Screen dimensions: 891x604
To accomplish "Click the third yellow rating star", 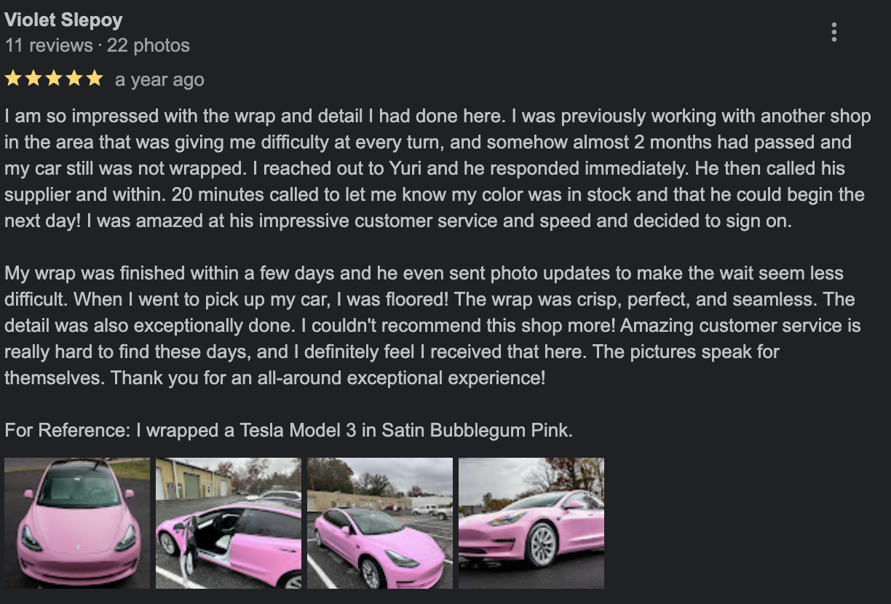I will pos(54,79).
